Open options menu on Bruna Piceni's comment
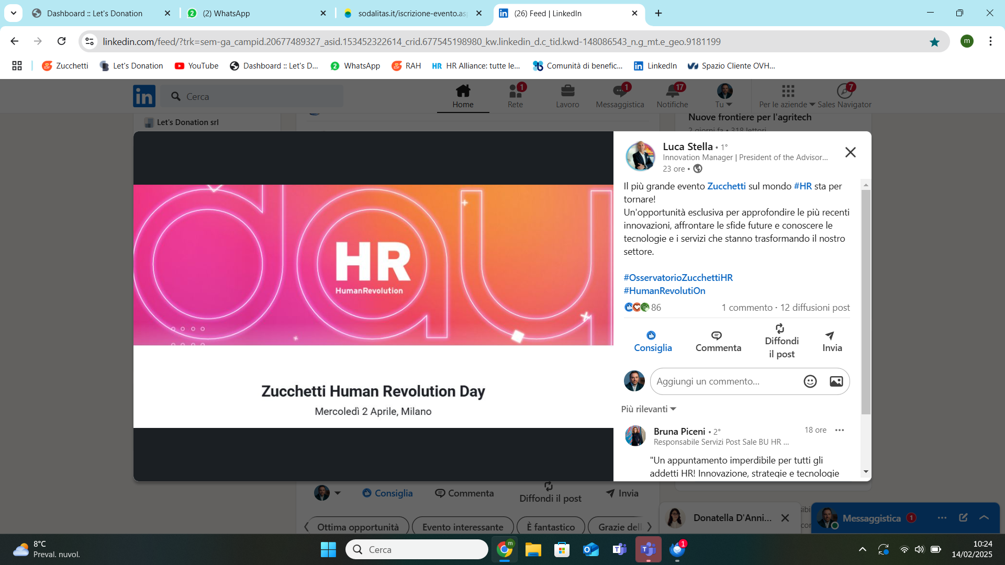This screenshot has width=1005, height=565. click(840, 430)
